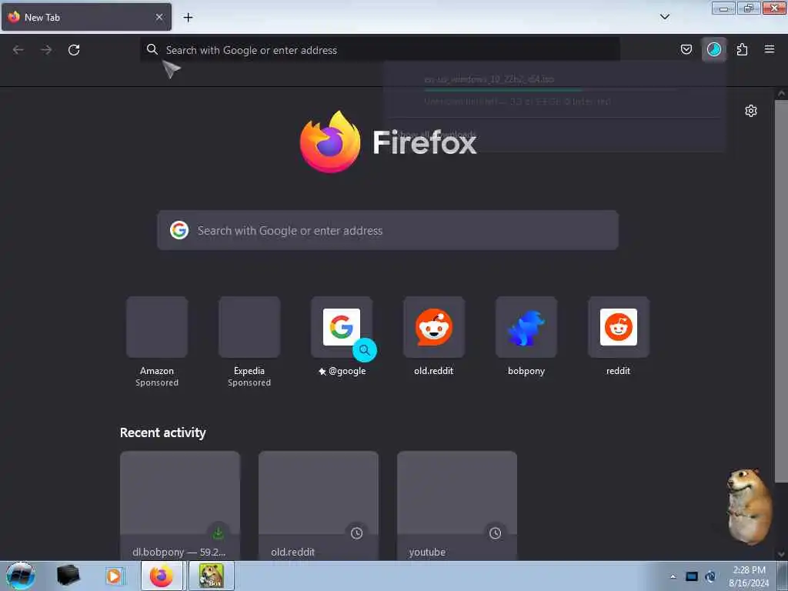Click the Google logo in search box
Screen dimensions: 788x591
pyautogui.click(x=179, y=230)
